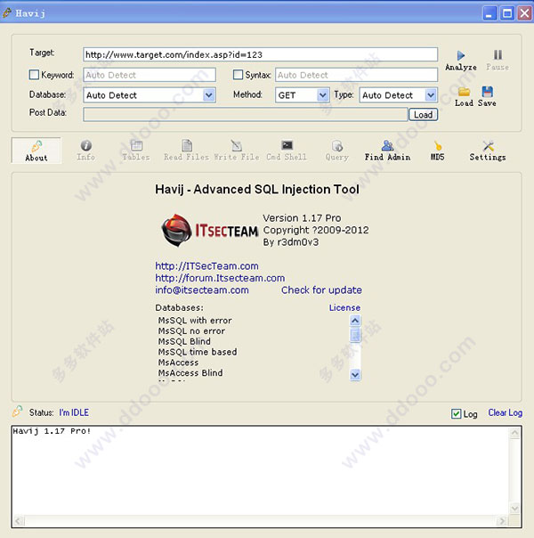Viewport: 534px width, 538px height.
Task: Open the License link
Action: [x=344, y=308]
